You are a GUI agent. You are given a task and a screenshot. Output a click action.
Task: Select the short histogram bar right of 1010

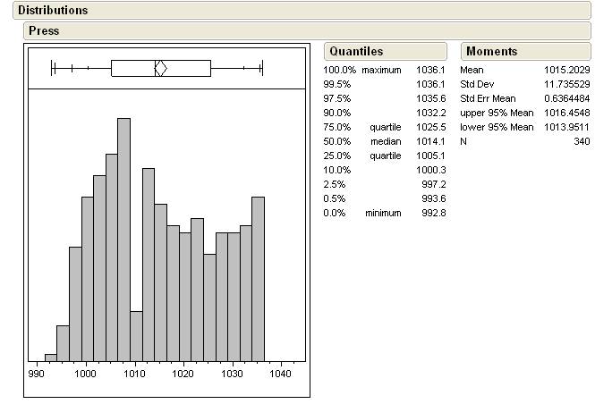coord(136,335)
